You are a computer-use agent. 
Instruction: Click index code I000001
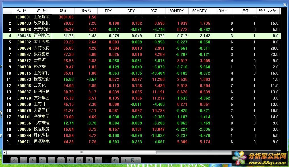coord(23,17)
